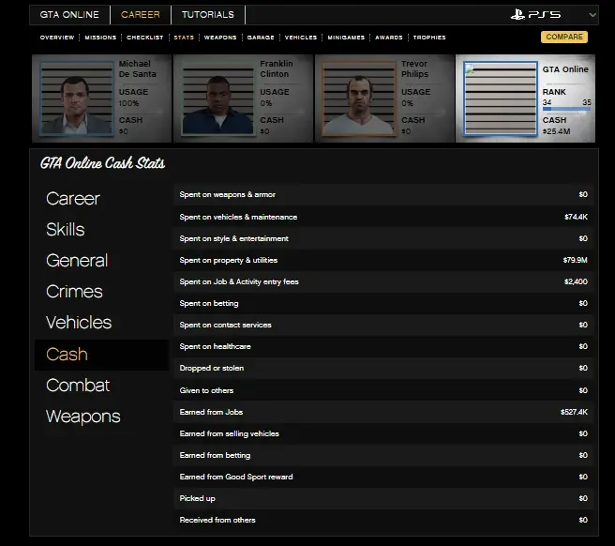
Task: Click the Compare button
Action: (x=564, y=37)
